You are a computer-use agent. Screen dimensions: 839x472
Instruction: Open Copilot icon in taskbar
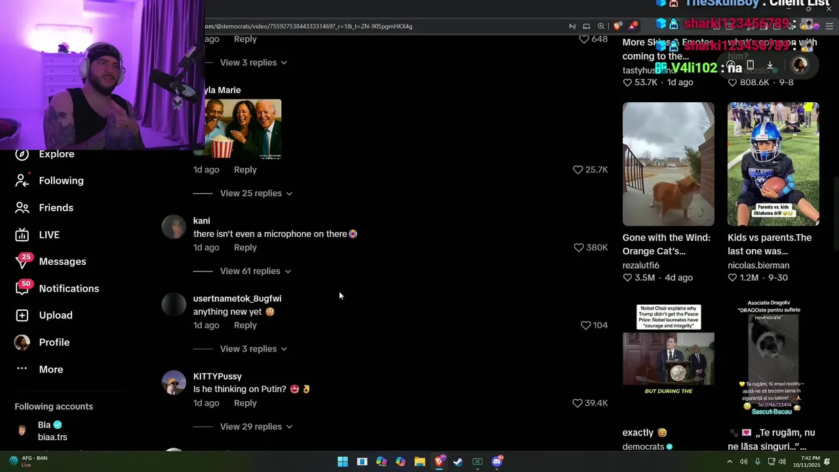coord(400,462)
